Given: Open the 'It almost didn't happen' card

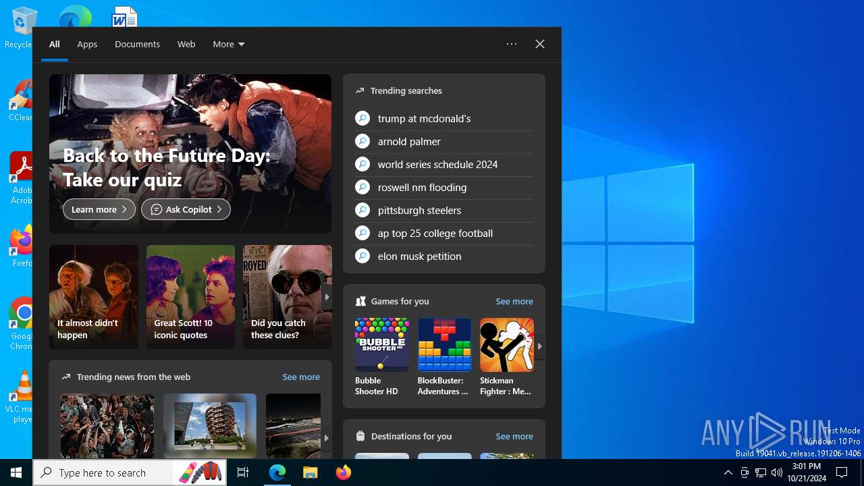Looking at the screenshot, I should point(94,297).
